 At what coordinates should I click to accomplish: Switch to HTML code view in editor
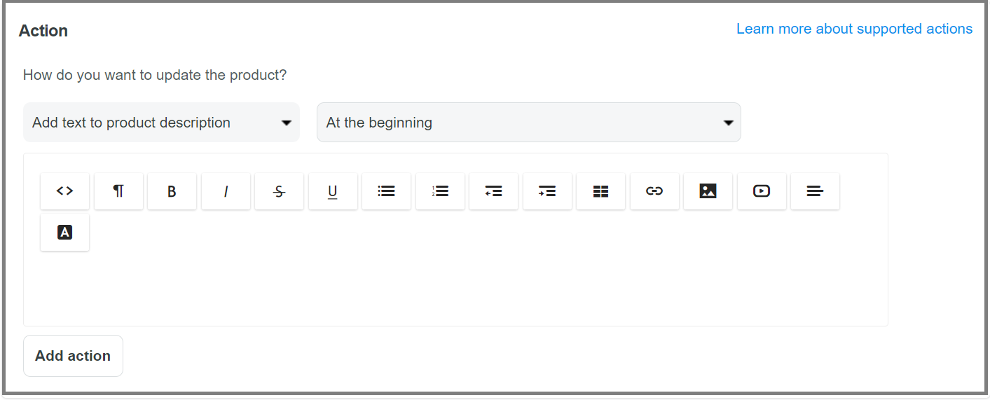coord(65,191)
